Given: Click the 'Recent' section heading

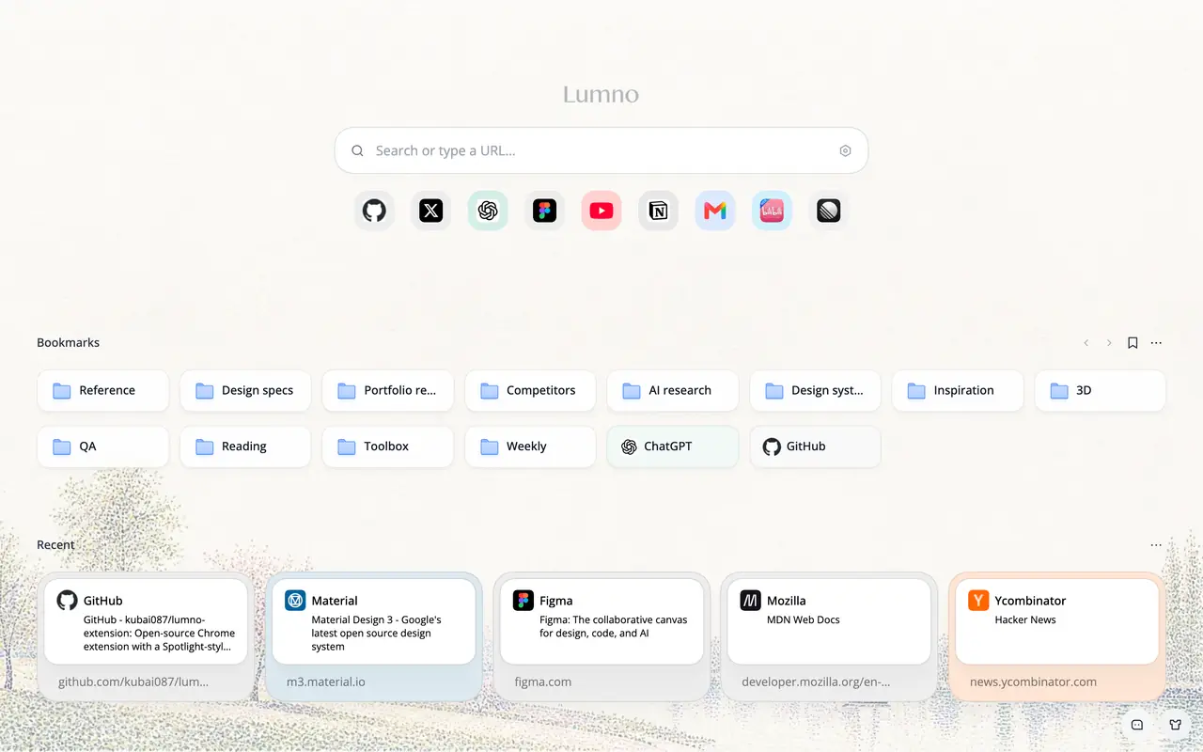Looking at the screenshot, I should 55,545.
